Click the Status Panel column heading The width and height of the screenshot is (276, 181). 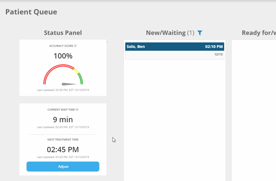[x=63, y=33]
